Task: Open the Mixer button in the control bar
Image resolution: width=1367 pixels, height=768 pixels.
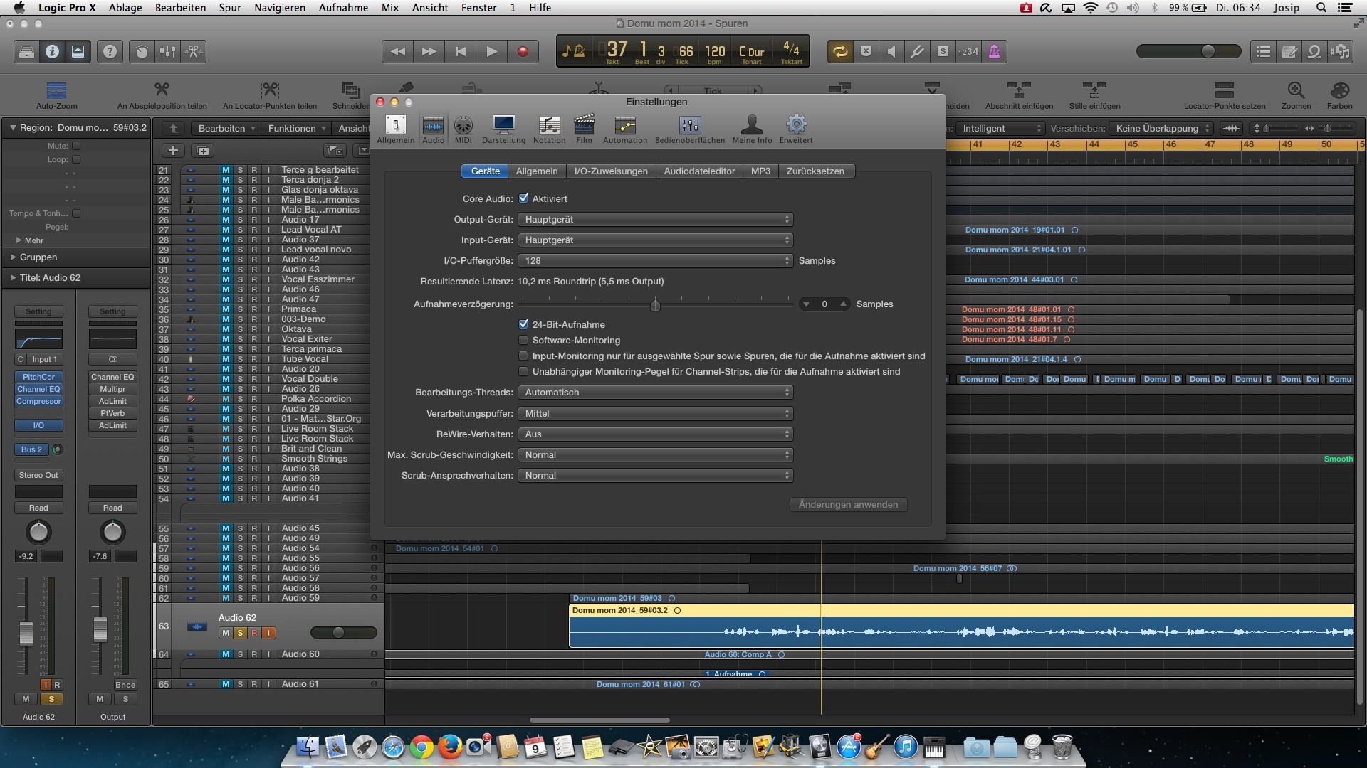Action: (167, 51)
